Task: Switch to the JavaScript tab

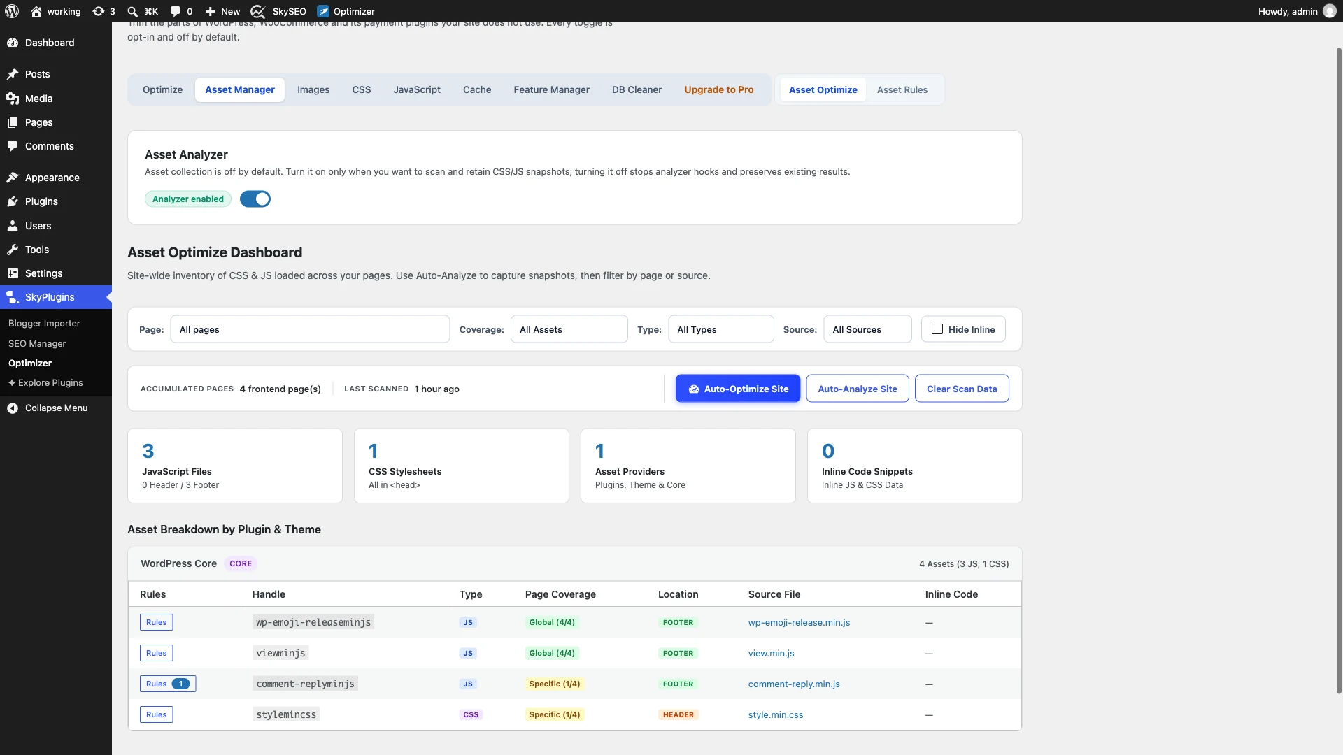Action: 417,89
